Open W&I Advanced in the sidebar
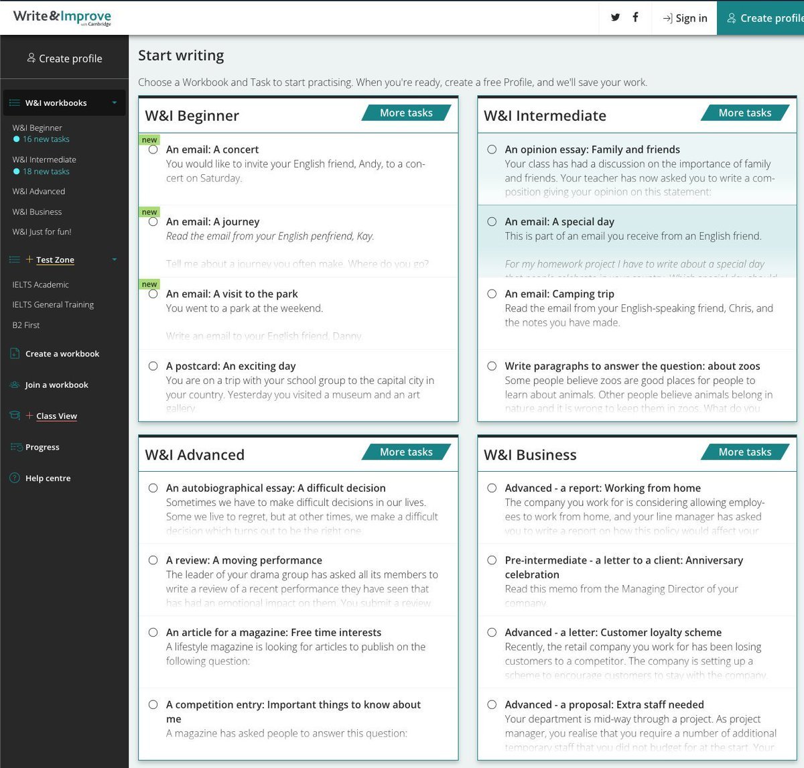The image size is (804, 768). [39, 191]
